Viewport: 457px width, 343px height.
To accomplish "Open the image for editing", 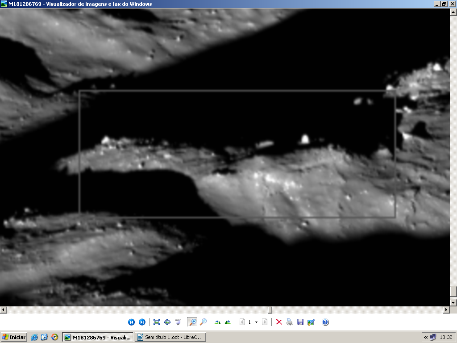I will coord(311,322).
